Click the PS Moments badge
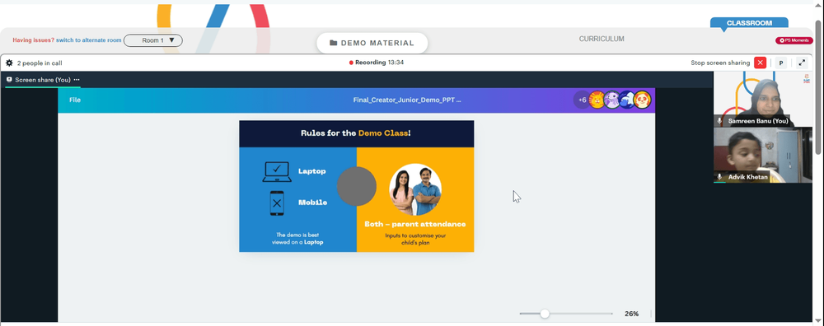824x326 pixels. coord(794,40)
